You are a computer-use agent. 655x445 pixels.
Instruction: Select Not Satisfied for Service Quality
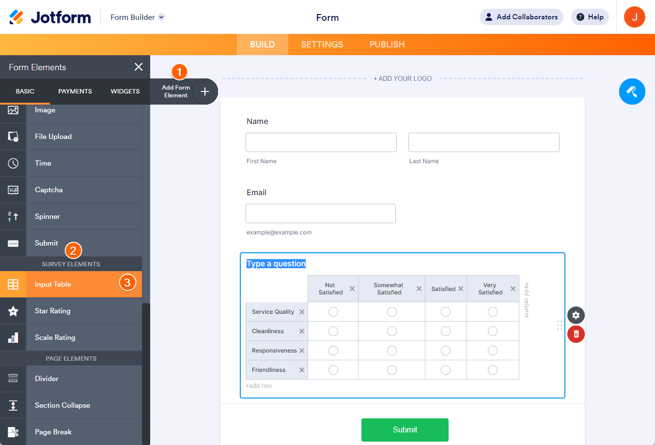[333, 312]
